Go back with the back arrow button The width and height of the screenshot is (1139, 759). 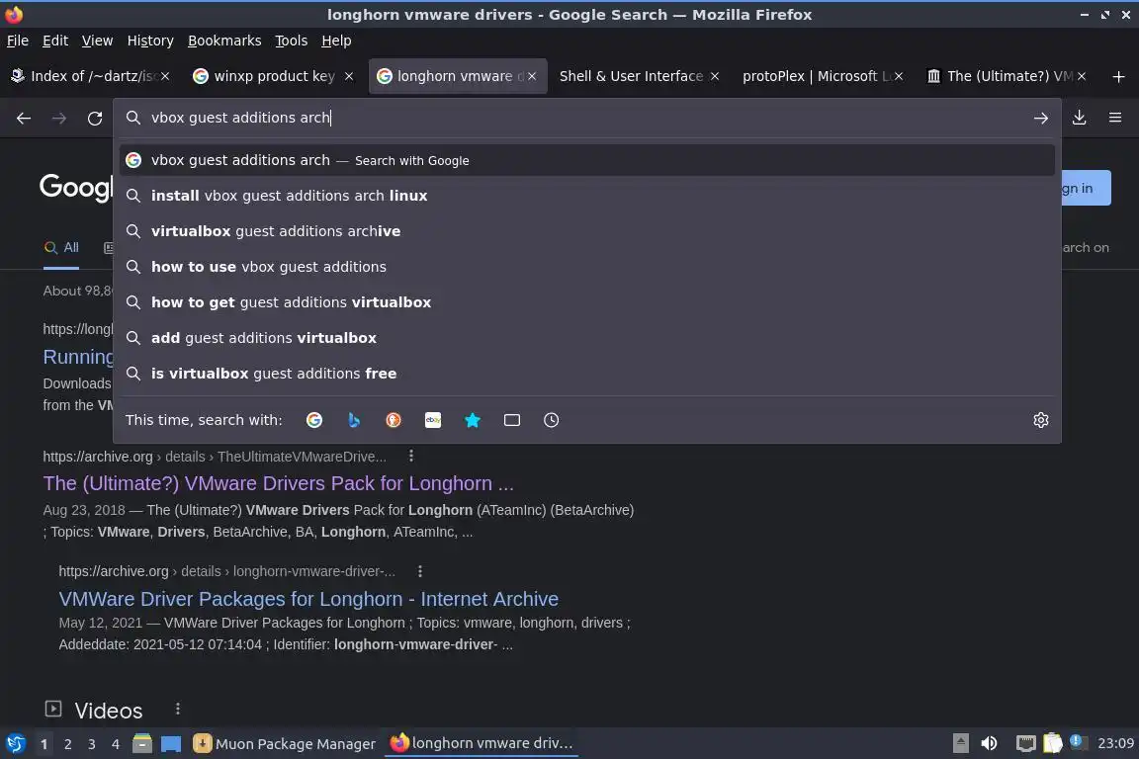[x=24, y=118]
